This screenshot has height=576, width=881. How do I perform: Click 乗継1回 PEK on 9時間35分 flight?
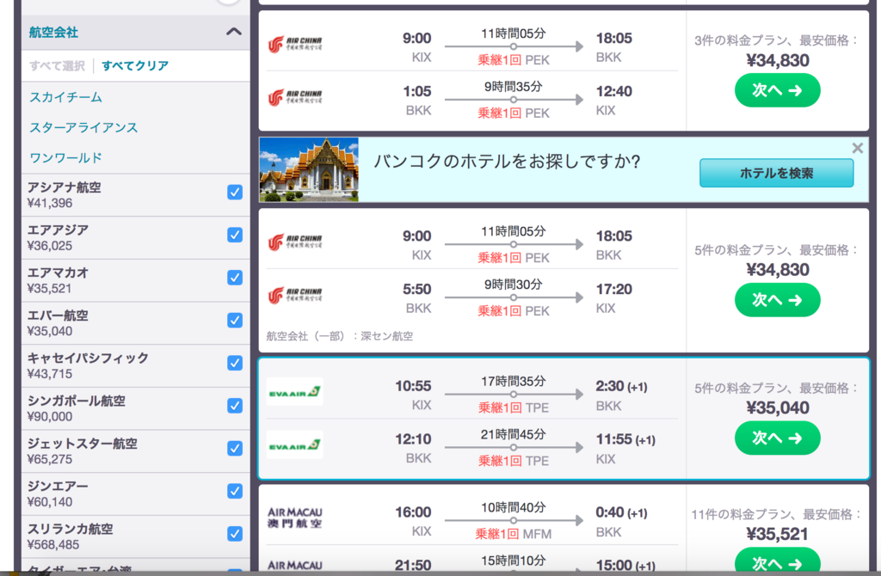(x=514, y=113)
